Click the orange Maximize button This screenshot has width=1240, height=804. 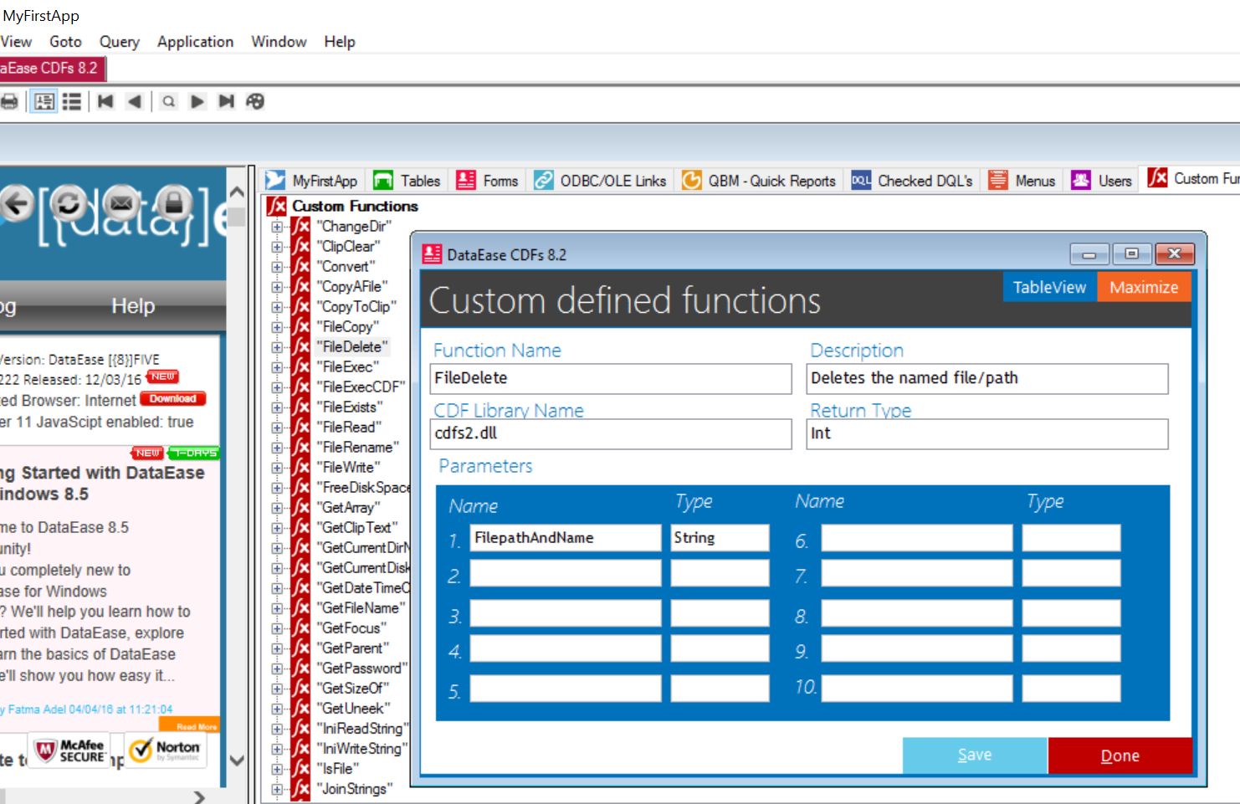[1144, 287]
